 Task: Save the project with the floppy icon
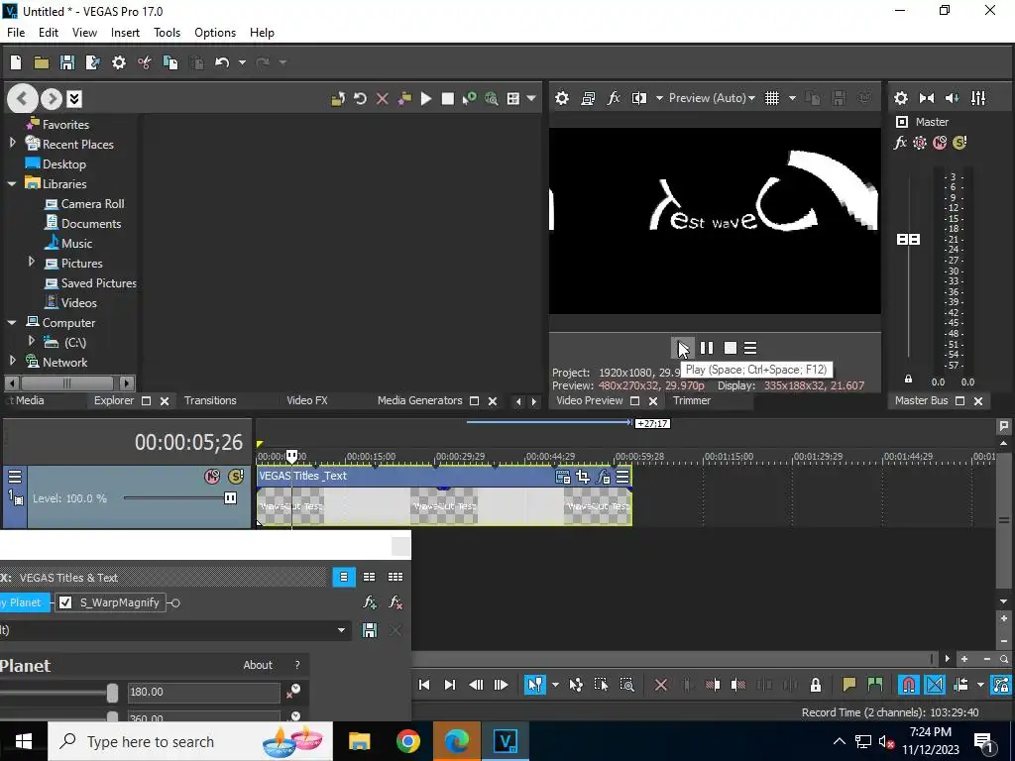point(66,62)
